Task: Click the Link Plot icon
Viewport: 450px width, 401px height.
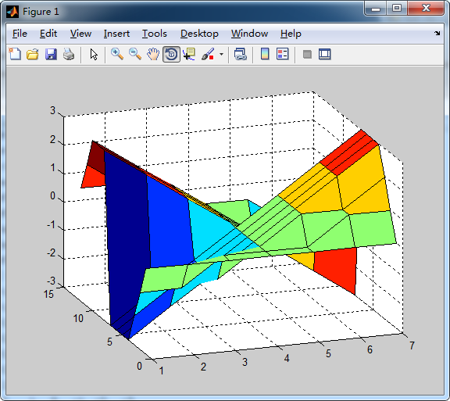Action: click(x=240, y=54)
